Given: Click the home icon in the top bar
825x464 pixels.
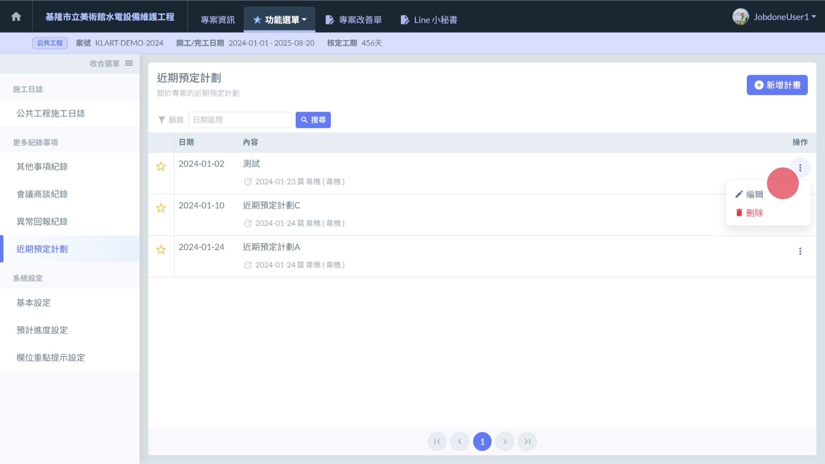Looking at the screenshot, I should coord(16,17).
